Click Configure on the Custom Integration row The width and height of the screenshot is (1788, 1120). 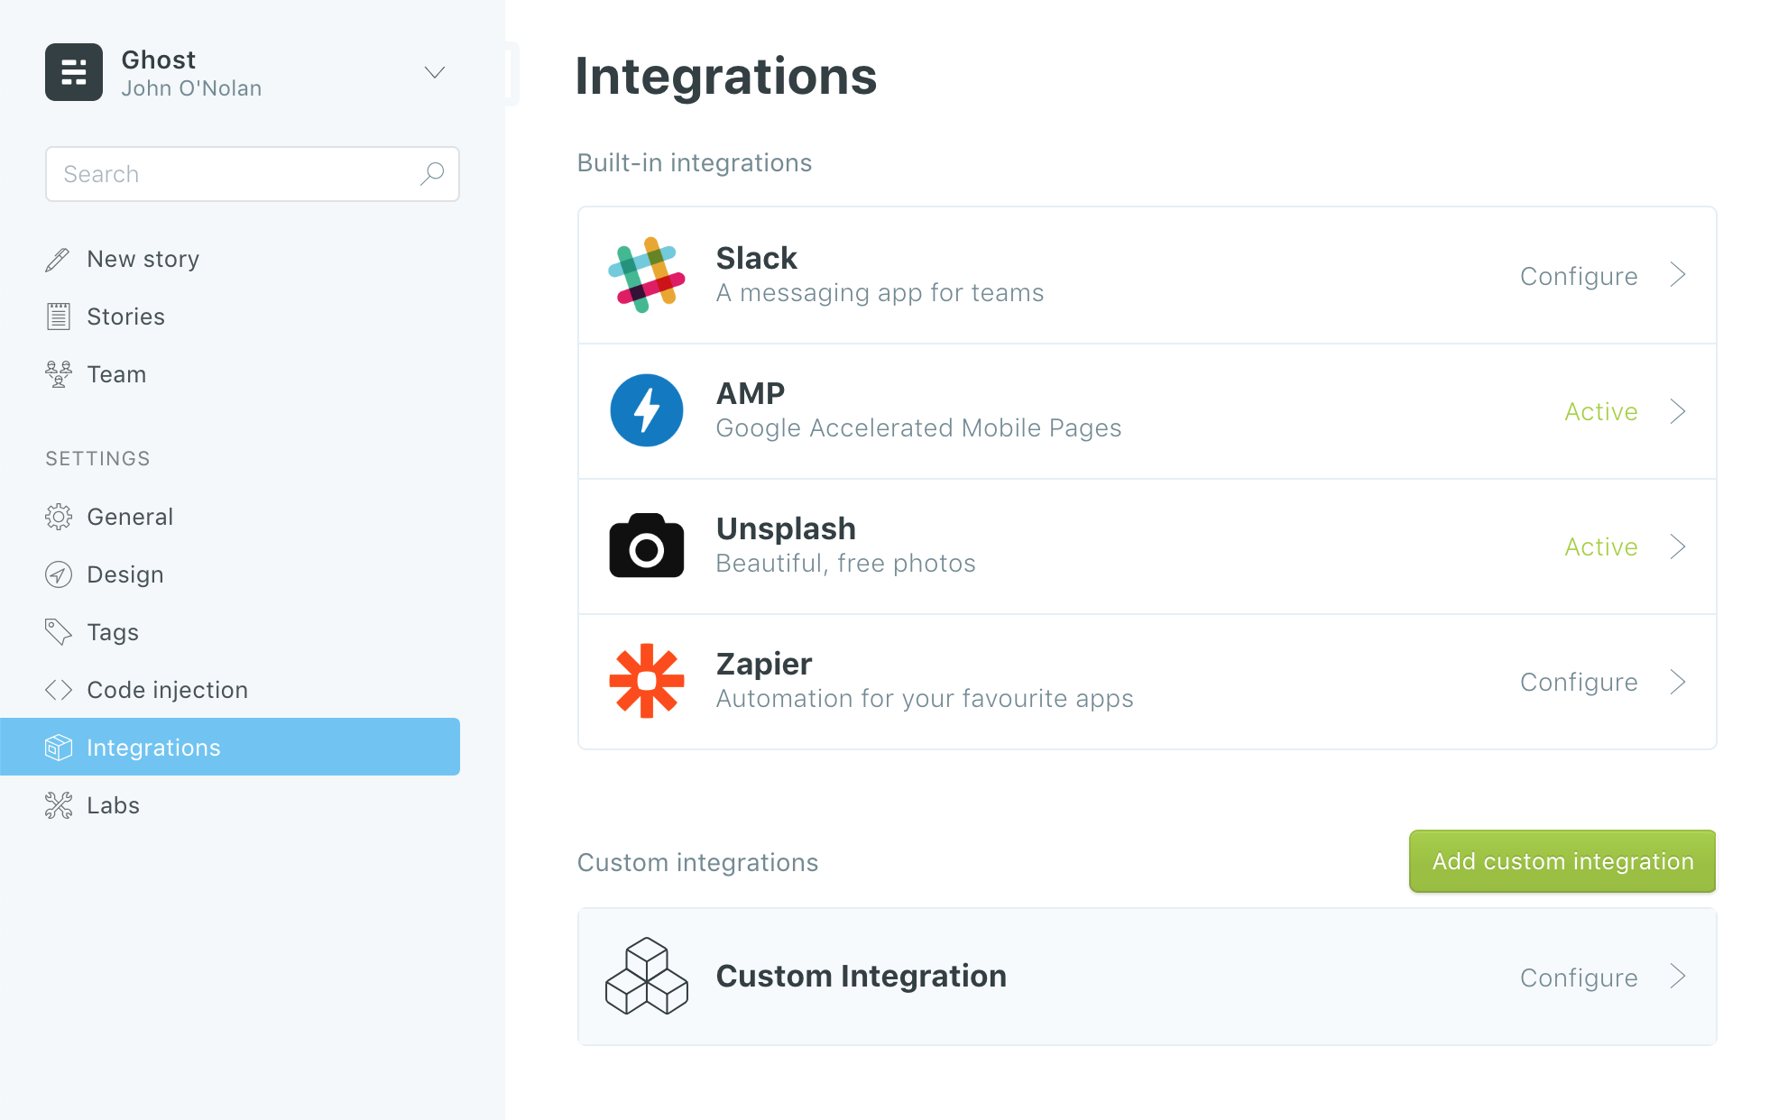(1578, 978)
